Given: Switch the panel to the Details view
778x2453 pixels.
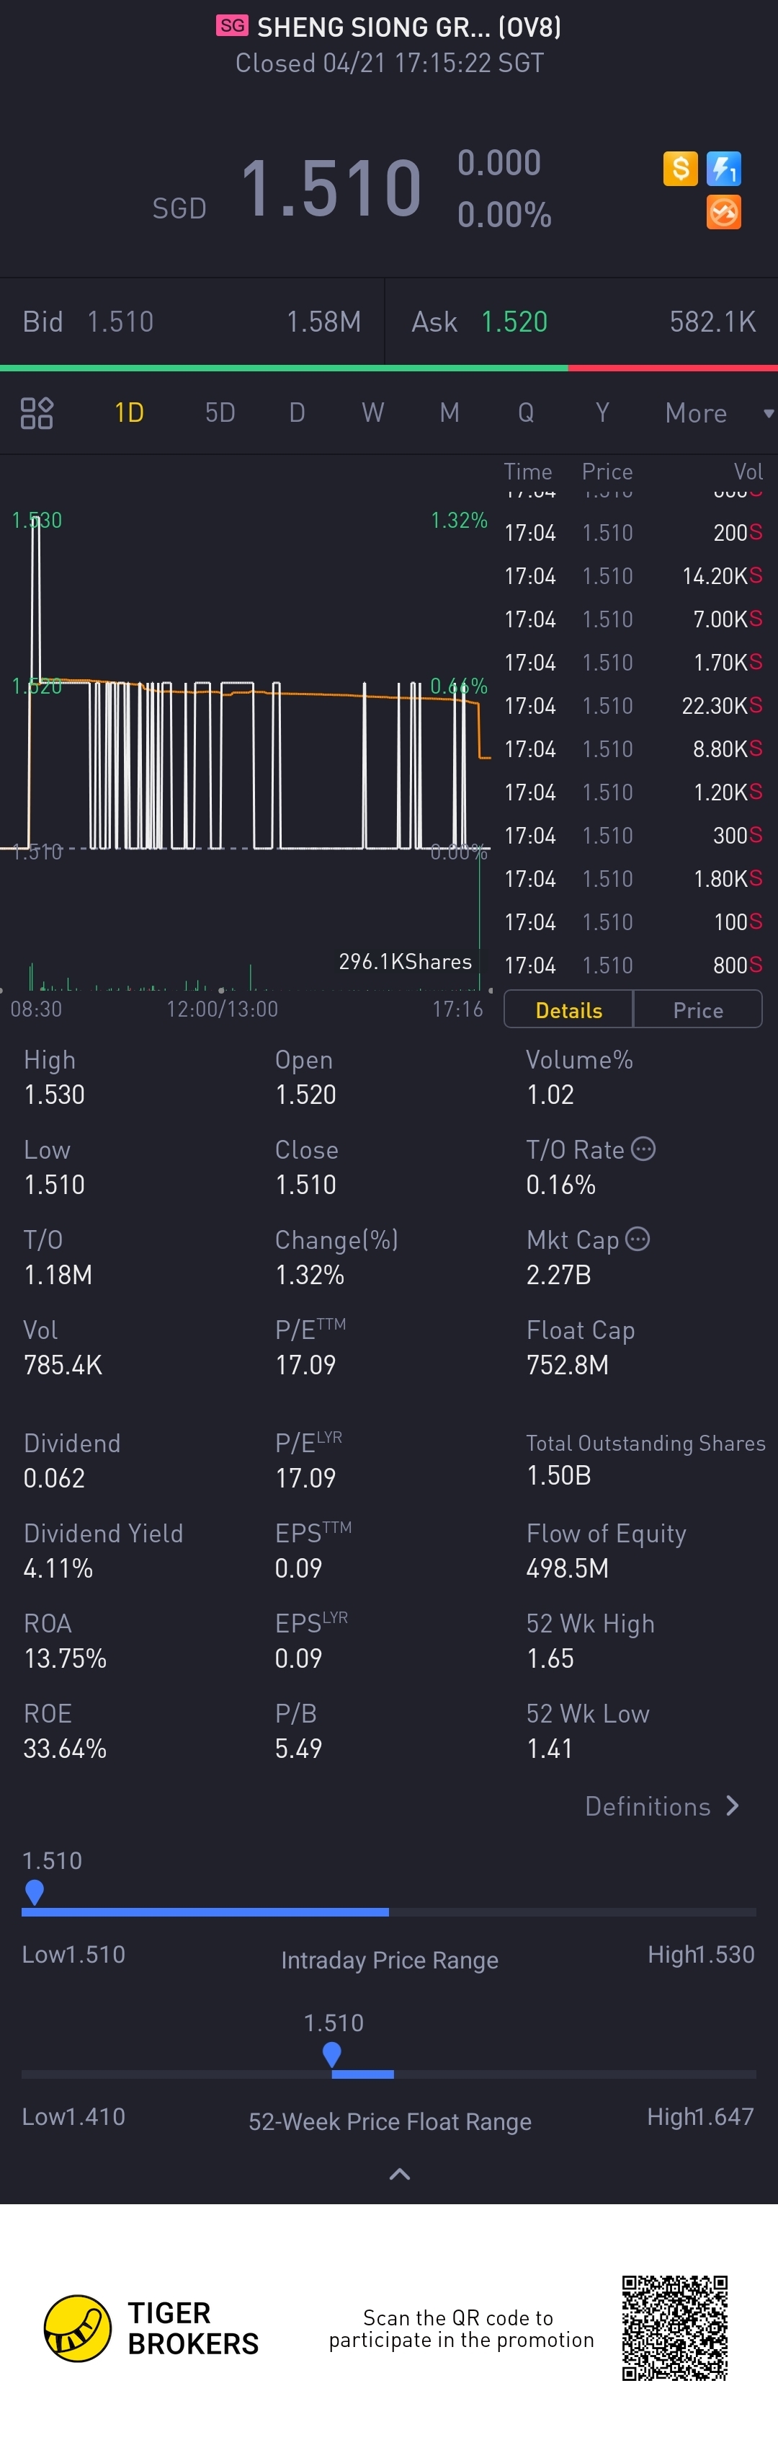Looking at the screenshot, I should (x=569, y=1010).
